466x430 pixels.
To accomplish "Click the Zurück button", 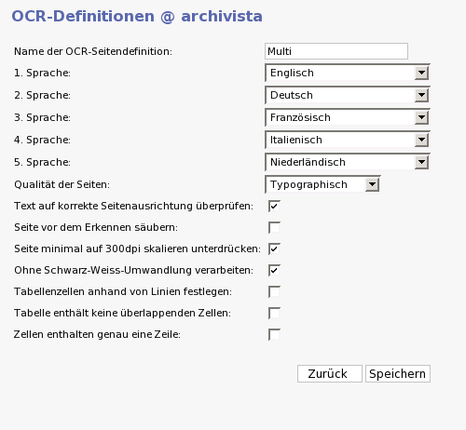I will click(330, 374).
